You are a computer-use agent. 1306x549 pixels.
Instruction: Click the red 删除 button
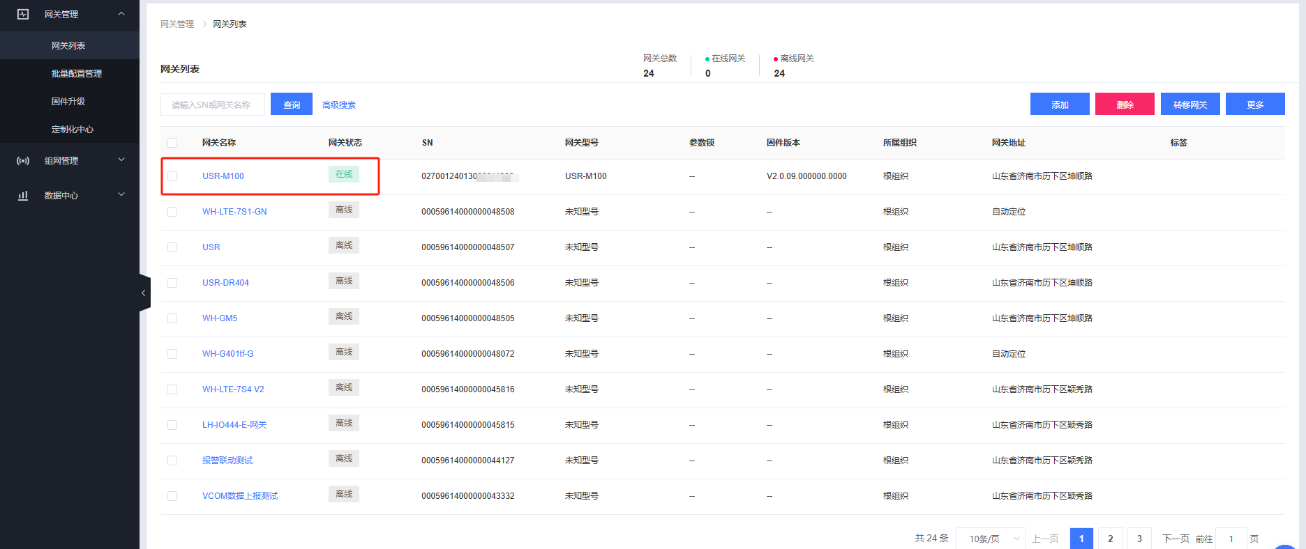click(1125, 105)
